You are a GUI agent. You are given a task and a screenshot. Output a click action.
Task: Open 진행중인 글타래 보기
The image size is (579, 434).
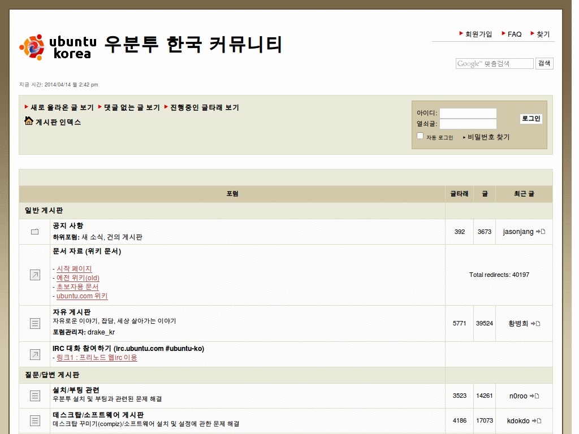pos(205,107)
